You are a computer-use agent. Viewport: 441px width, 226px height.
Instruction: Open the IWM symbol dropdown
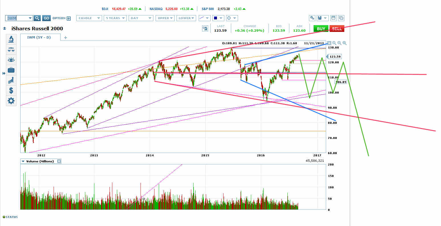click(30, 18)
